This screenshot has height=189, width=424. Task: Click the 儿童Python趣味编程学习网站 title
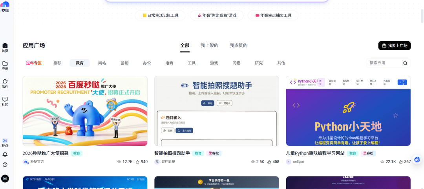[x=315, y=153]
